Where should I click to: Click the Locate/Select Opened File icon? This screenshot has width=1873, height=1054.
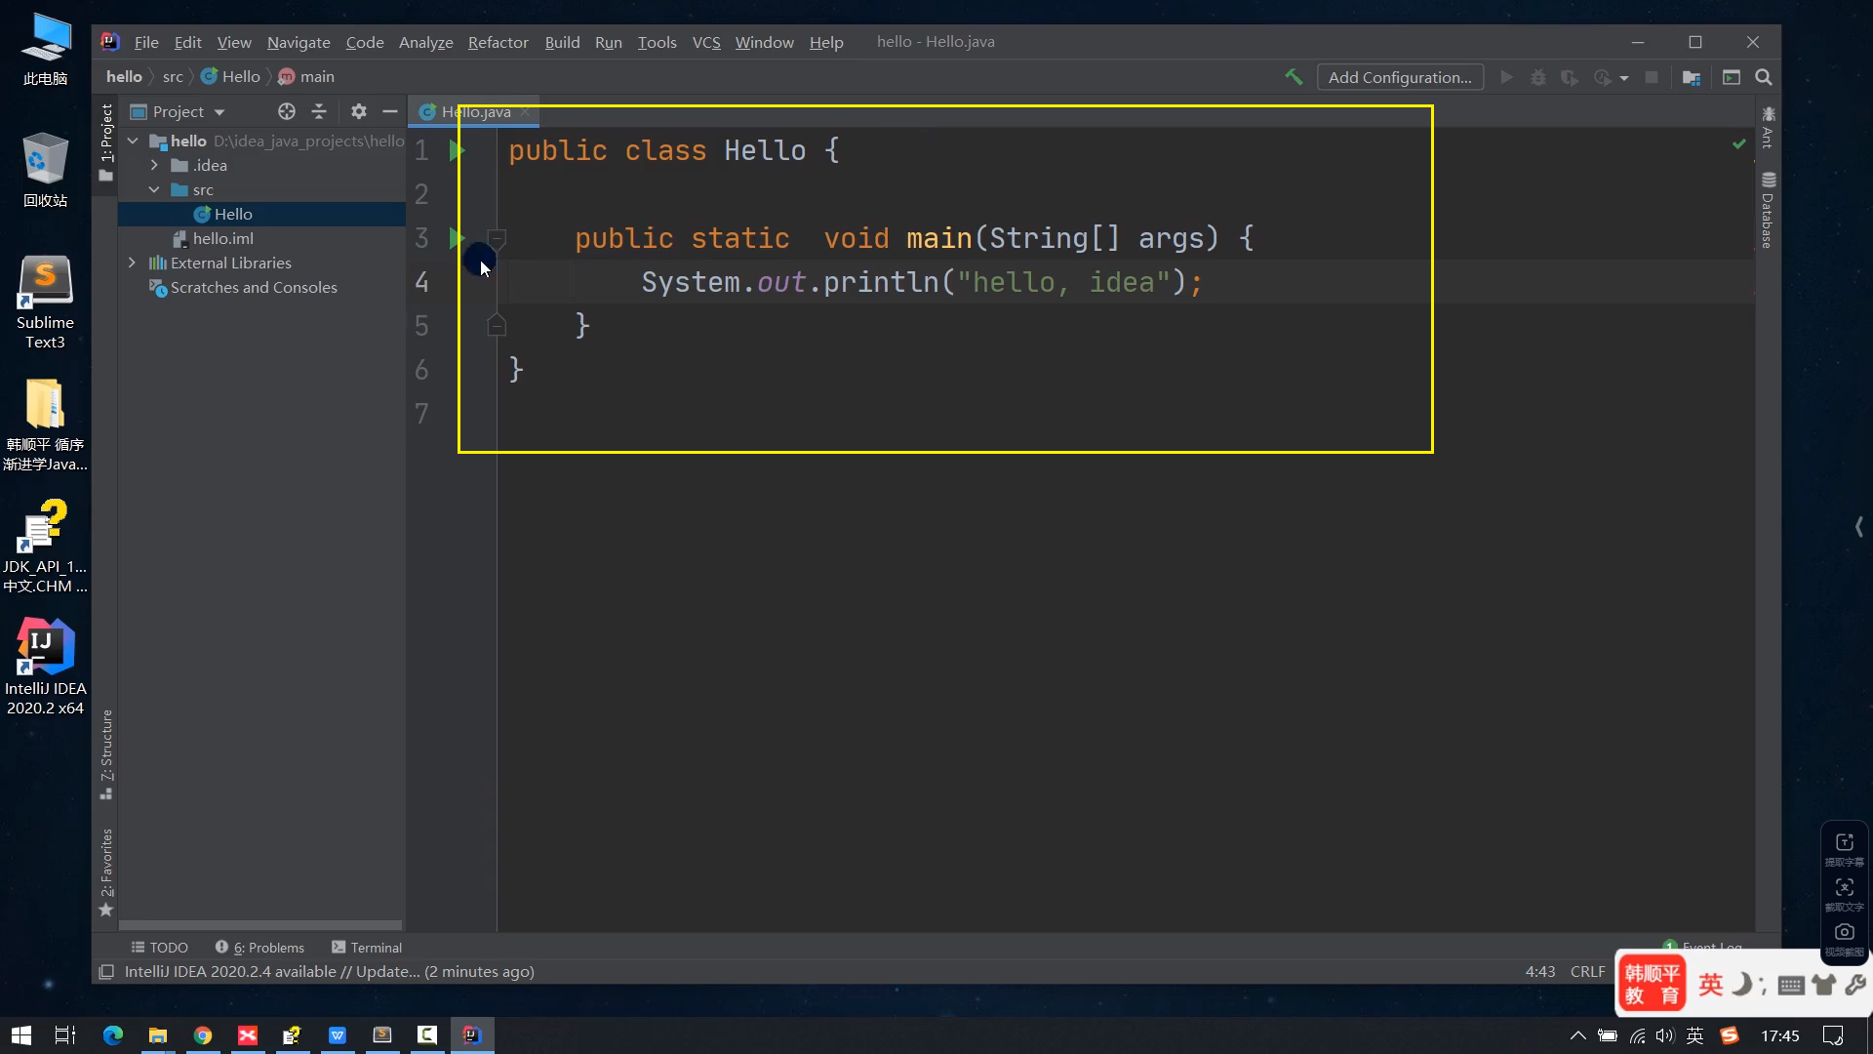[286, 111]
